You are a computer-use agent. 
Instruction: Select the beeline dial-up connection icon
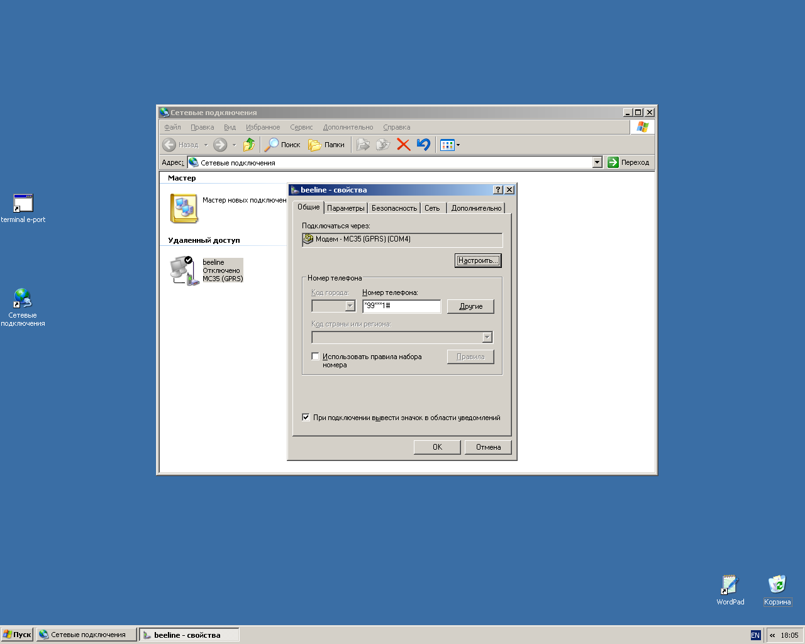(184, 270)
